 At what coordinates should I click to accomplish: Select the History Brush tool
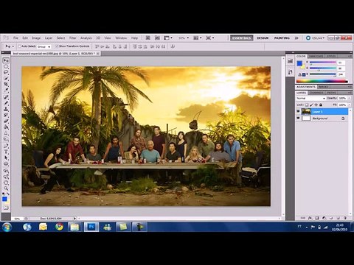(6, 115)
